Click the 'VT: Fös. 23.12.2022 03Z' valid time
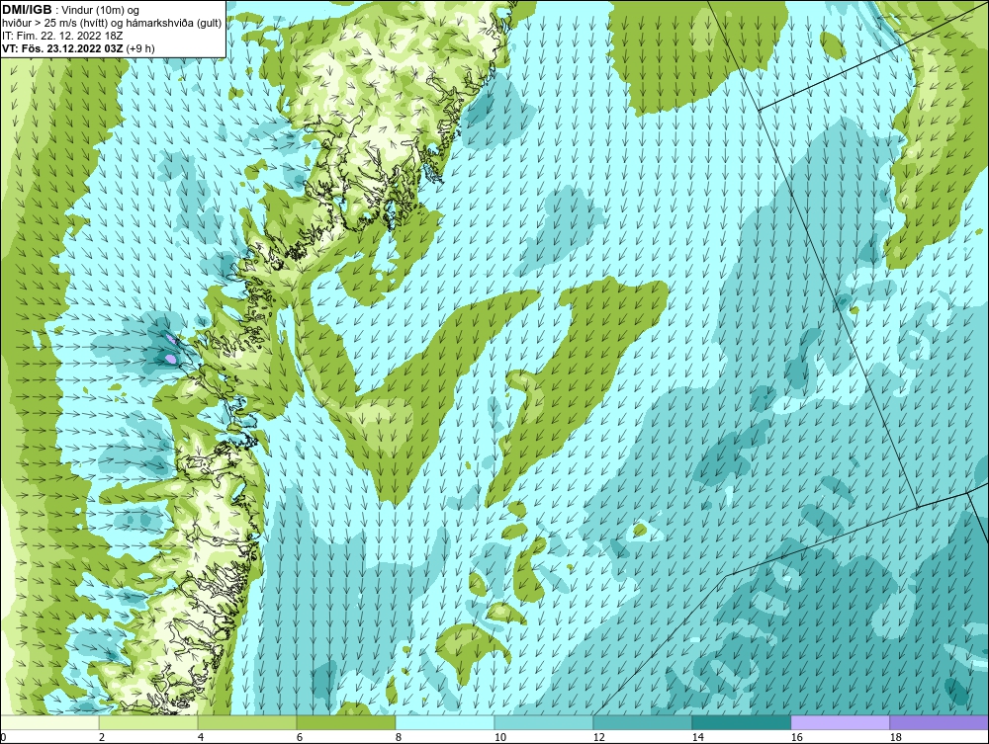 click(x=63, y=48)
